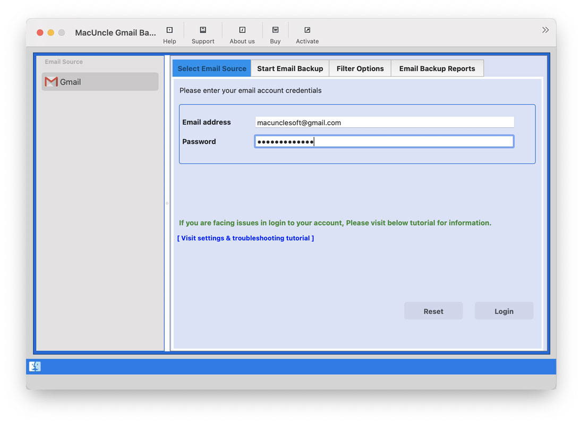The image size is (582, 424).
Task: Click the Email address input field
Action: pyautogui.click(x=384, y=122)
